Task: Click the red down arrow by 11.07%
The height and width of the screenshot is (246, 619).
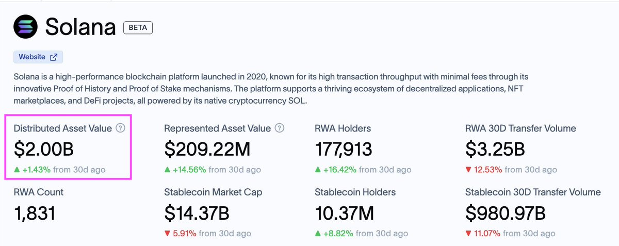Action: pyautogui.click(x=468, y=234)
